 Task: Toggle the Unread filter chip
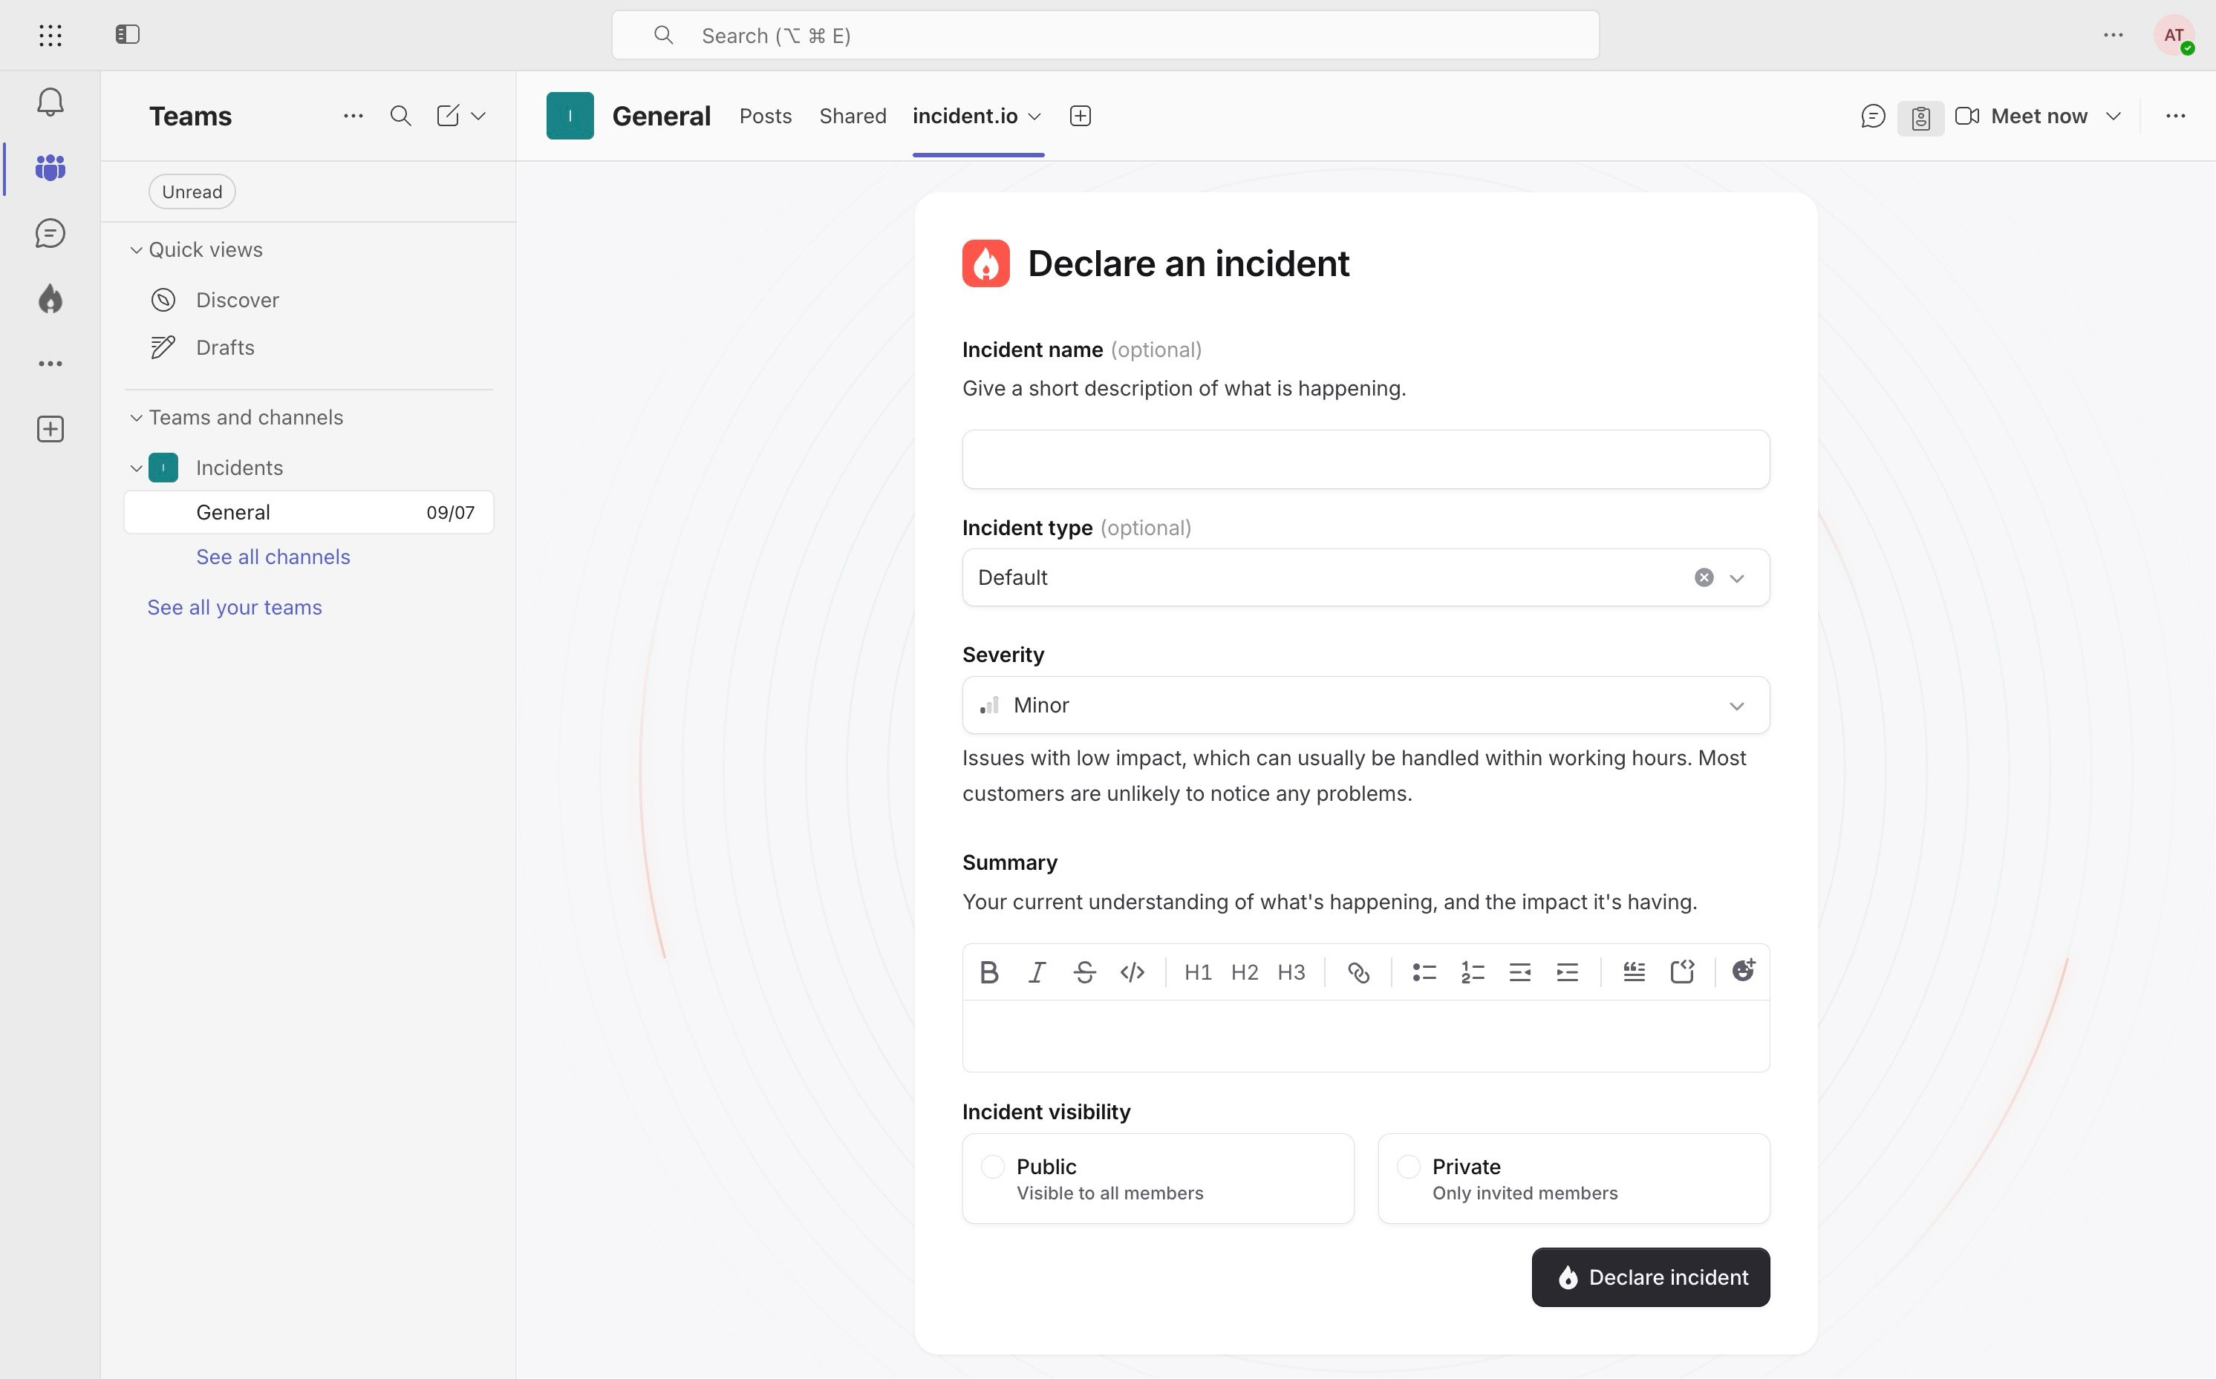pyautogui.click(x=192, y=191)
